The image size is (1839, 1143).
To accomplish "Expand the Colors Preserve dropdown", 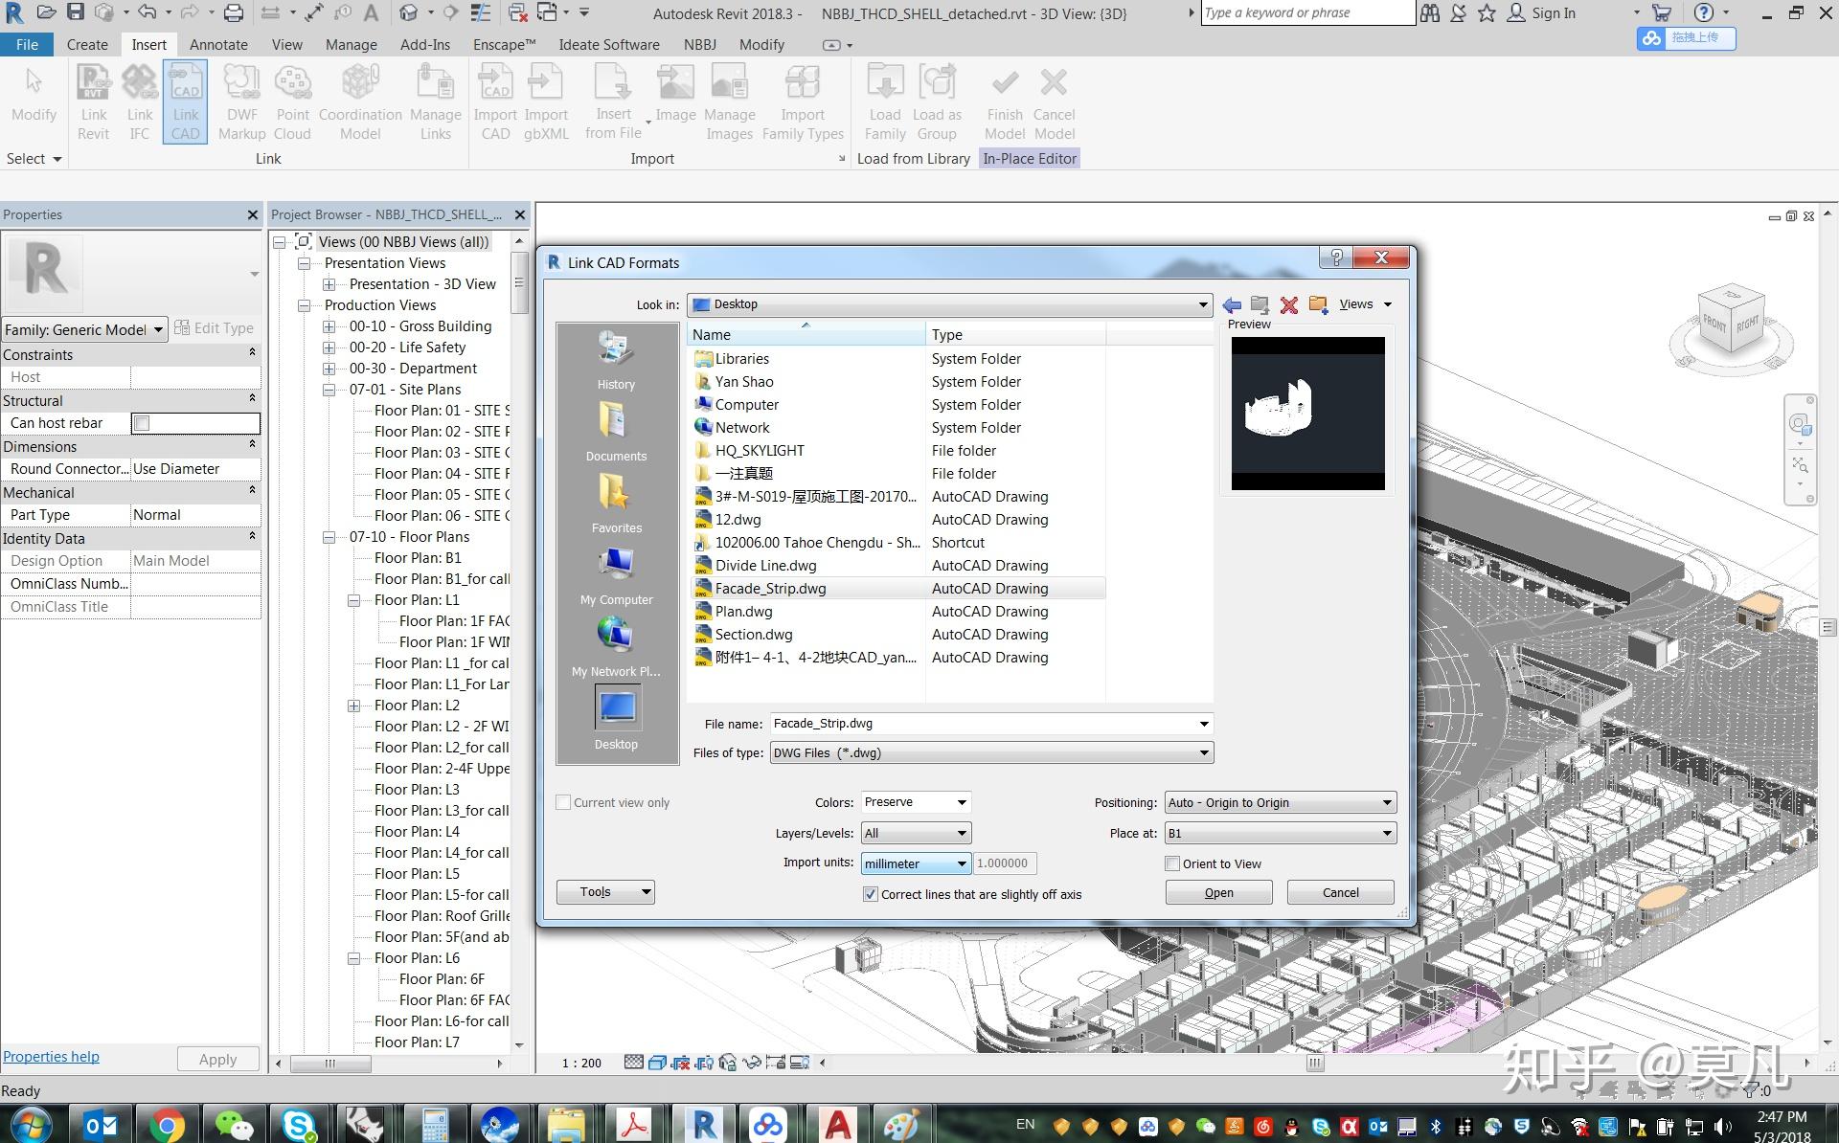I will point(916,802).
